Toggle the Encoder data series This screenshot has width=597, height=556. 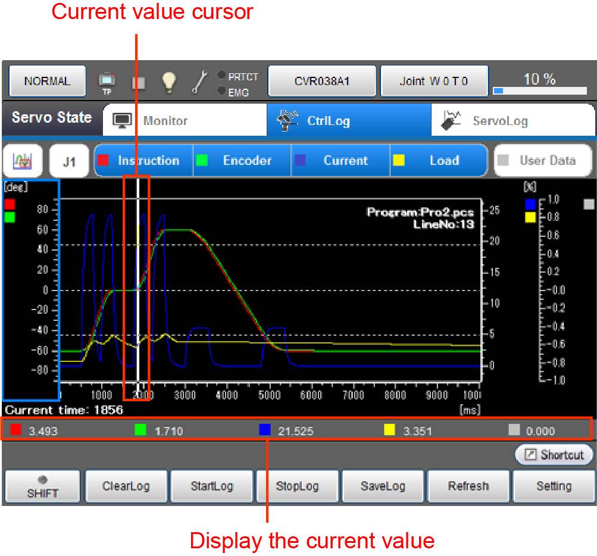click(242, 161)
